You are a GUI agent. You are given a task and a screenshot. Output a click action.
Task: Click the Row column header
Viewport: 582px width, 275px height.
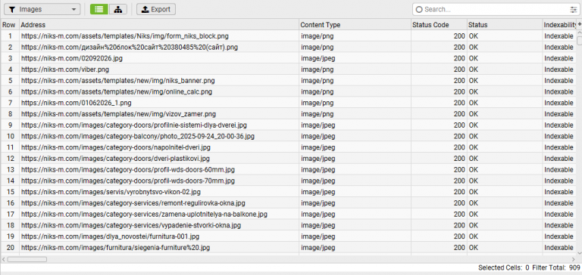click(x=10, y=25)
